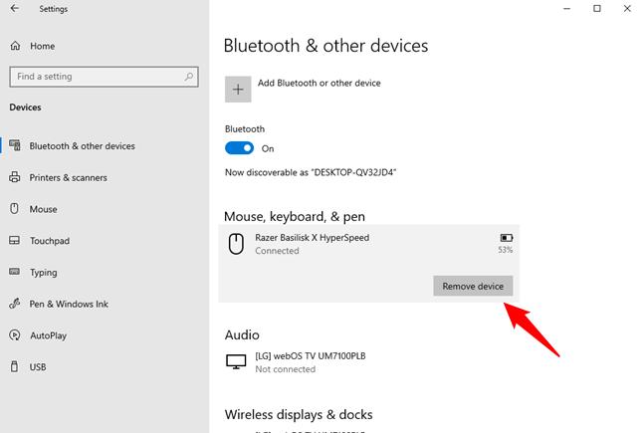This screenshot has height=433, width=642.
Task: Click Remove device button
Action: pyautogui.click(x=473, y=286)
